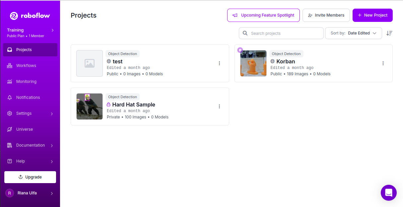Open options menu for test project
The height and width of the screenshot is (207, 403).
(219, 63)
